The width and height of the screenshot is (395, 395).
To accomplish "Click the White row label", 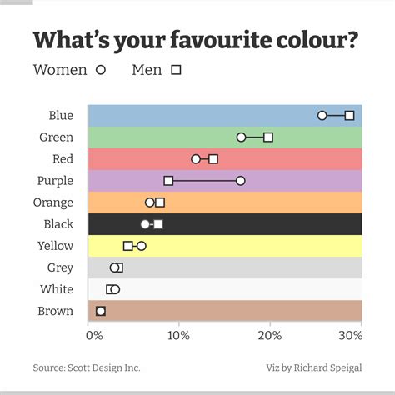I will (57, 289).
